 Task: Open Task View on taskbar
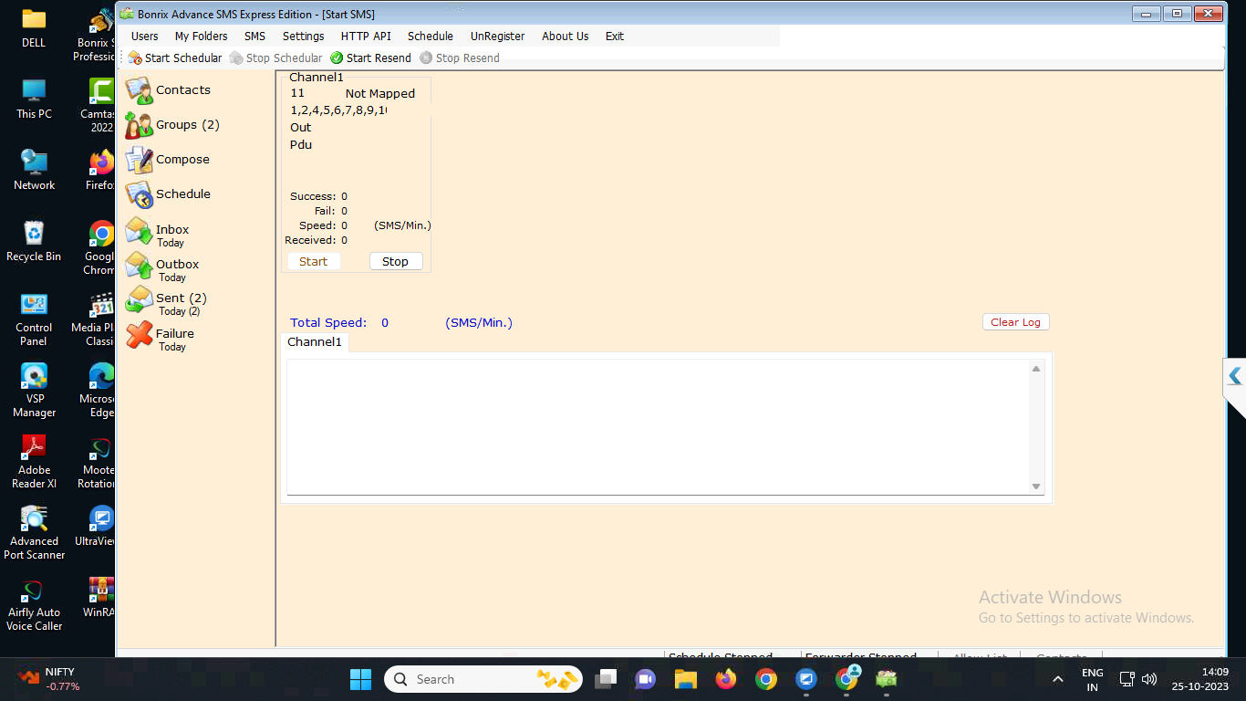pos(606,679)
